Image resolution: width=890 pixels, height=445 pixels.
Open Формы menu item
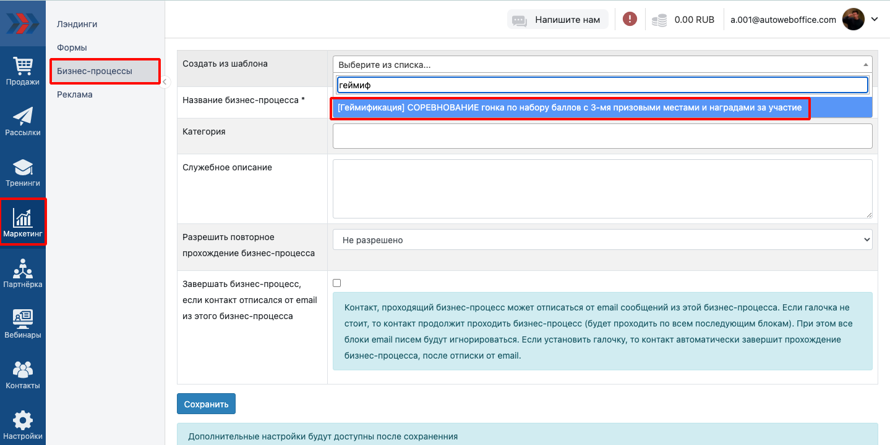point(72,48)
